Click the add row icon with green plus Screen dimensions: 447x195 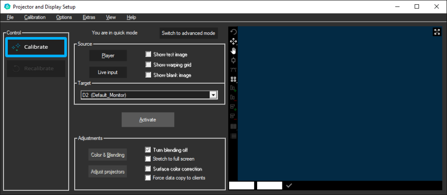coord(233,107)
